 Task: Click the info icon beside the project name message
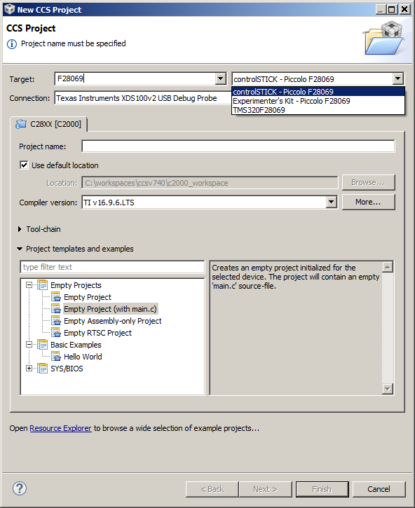click(x=12, y=43)
